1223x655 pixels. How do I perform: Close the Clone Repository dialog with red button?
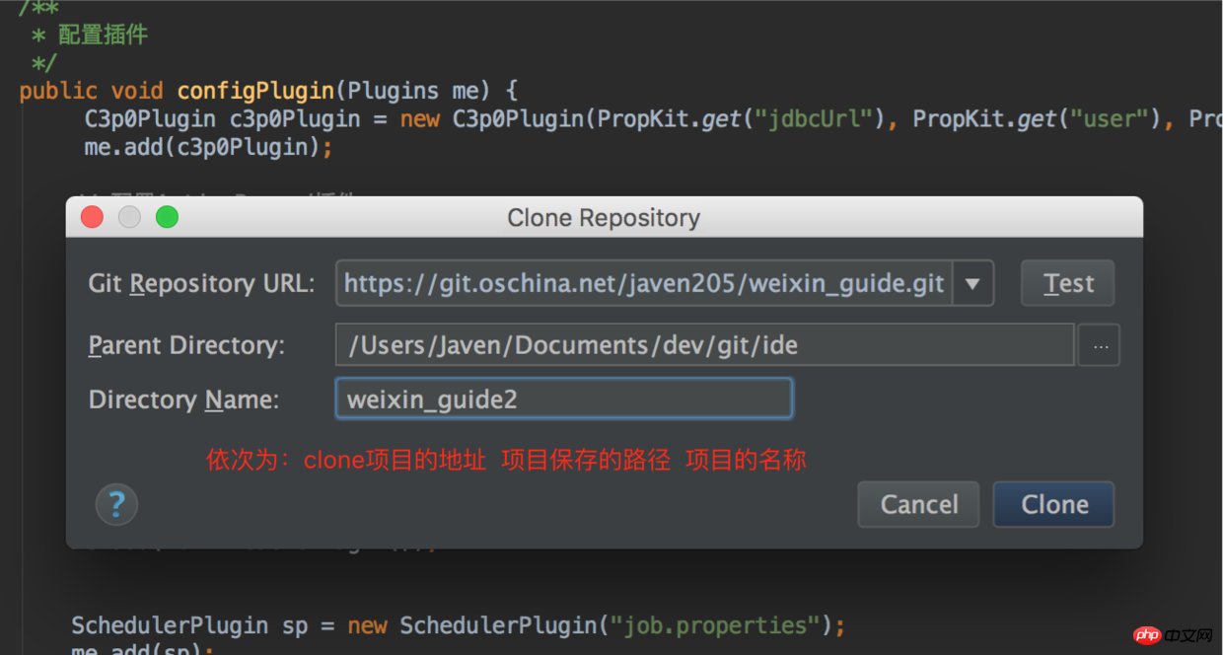point(92,217)
